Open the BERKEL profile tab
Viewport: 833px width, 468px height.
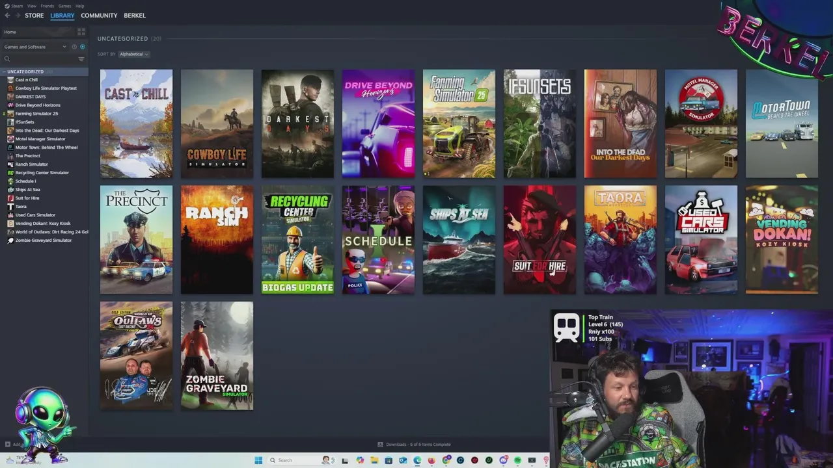[135, 16]
